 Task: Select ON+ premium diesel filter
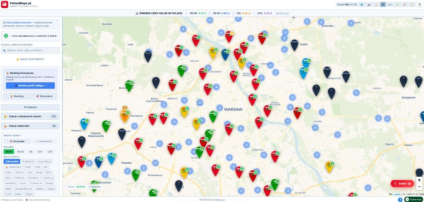(40, 151)
